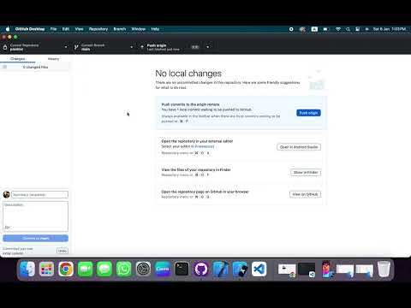This screenshot has height=308, width=411.
Task: Click the No local changes heading
Action: click(188, 74)
